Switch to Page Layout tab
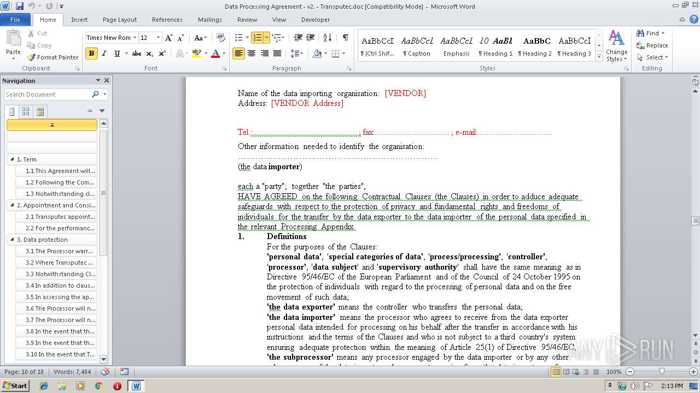700x393 pixels. pos(120,20)
